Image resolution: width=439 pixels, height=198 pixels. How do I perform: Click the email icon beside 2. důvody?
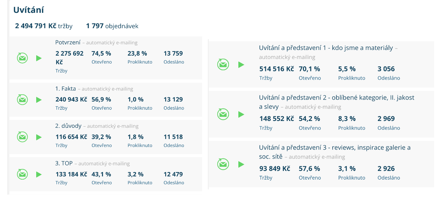coord(23,137)
